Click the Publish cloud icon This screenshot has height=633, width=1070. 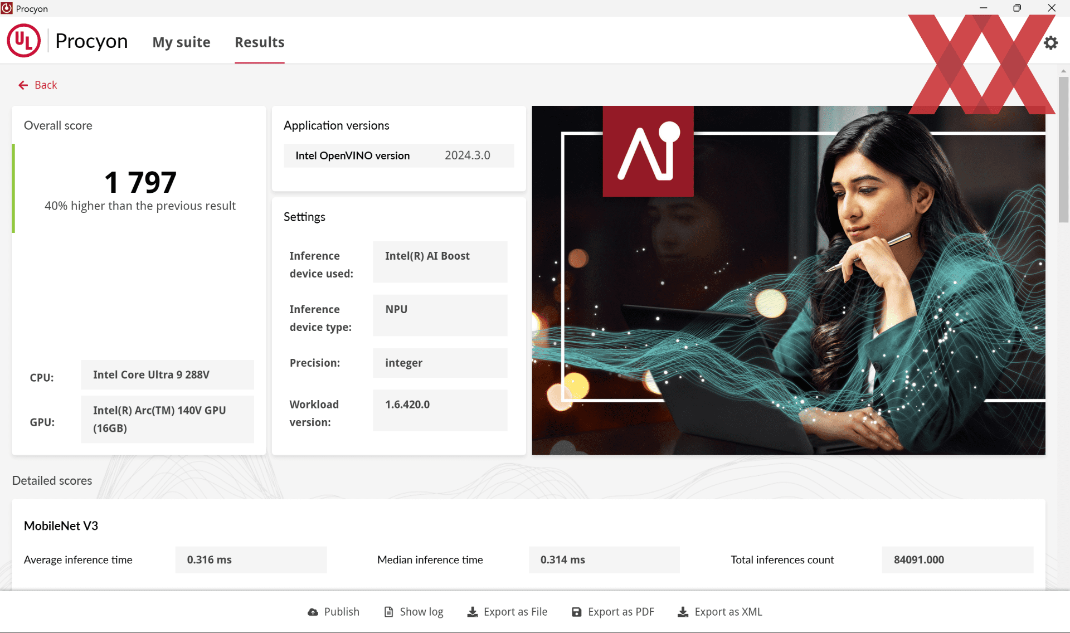point(313,612)
